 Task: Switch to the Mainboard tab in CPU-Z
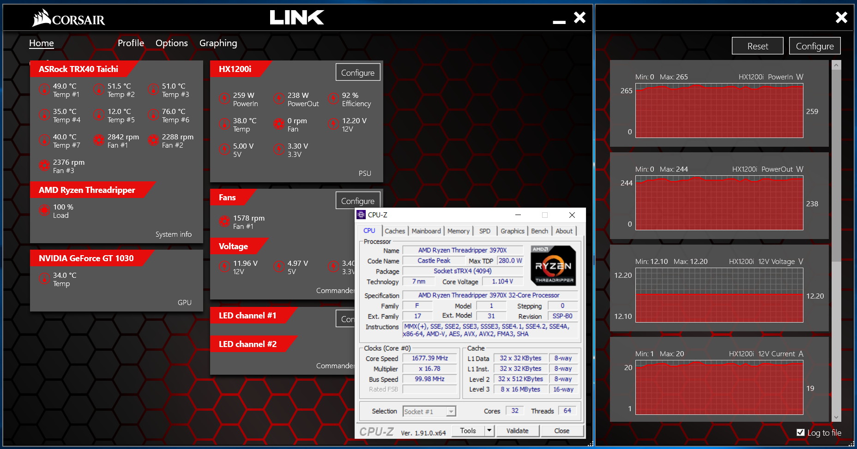[426, 231]
